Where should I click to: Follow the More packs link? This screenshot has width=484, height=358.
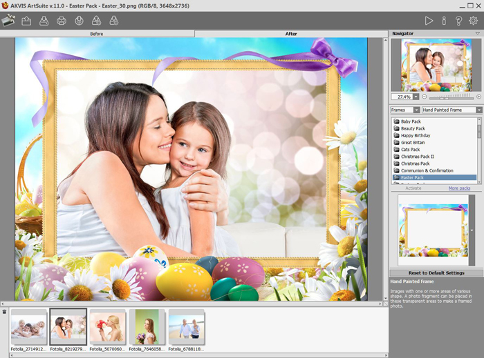point(459,188)
